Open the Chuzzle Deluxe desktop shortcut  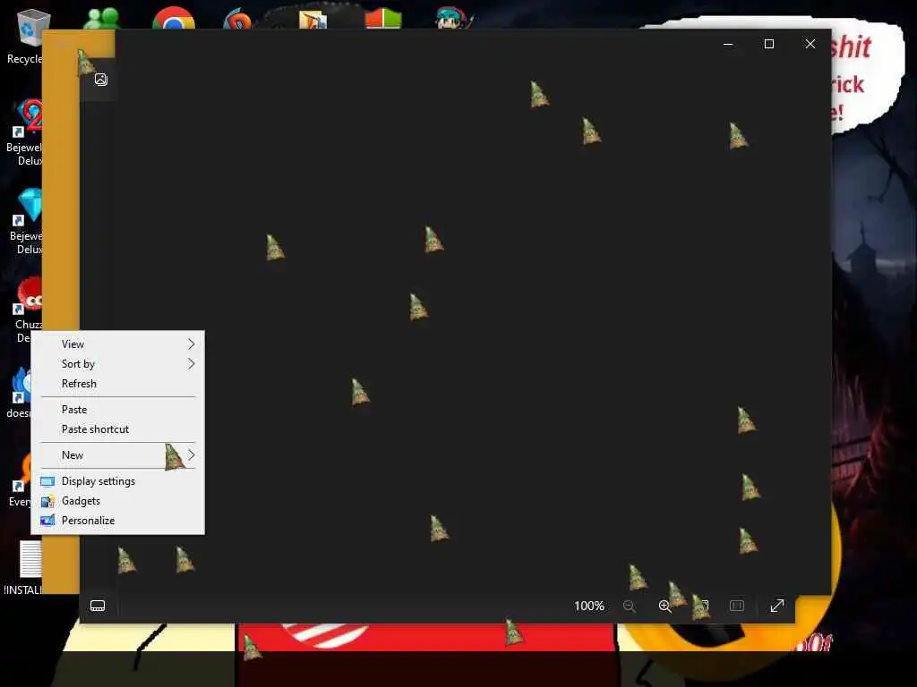click(x=28, y=310)
